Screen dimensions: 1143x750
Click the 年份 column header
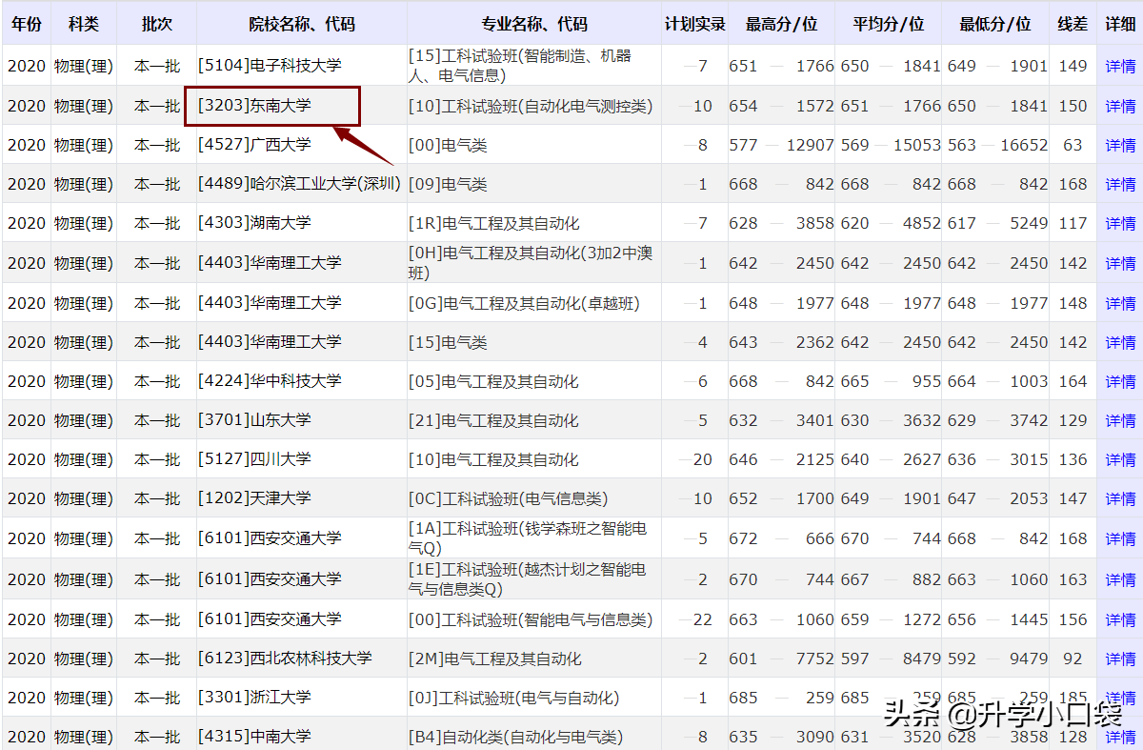pos(26,24)
